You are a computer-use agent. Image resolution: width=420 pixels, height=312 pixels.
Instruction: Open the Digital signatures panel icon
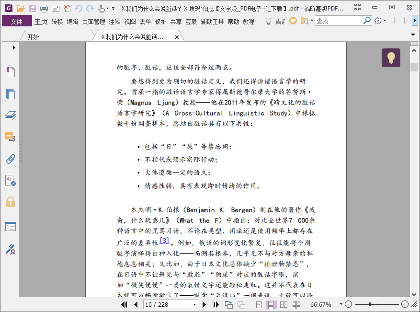tap(11, 180)
